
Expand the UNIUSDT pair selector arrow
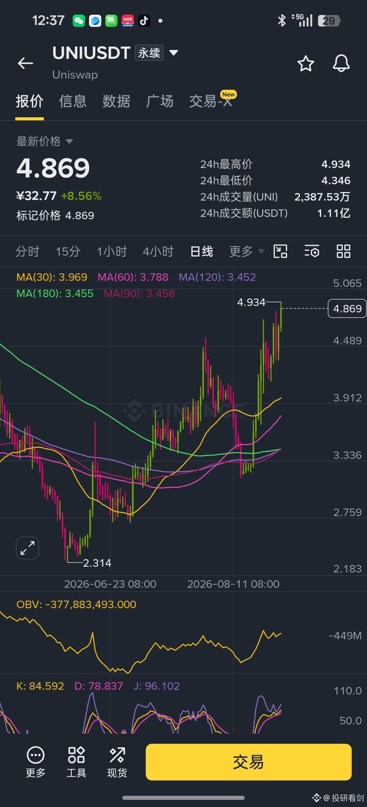(x=174, y=53)
